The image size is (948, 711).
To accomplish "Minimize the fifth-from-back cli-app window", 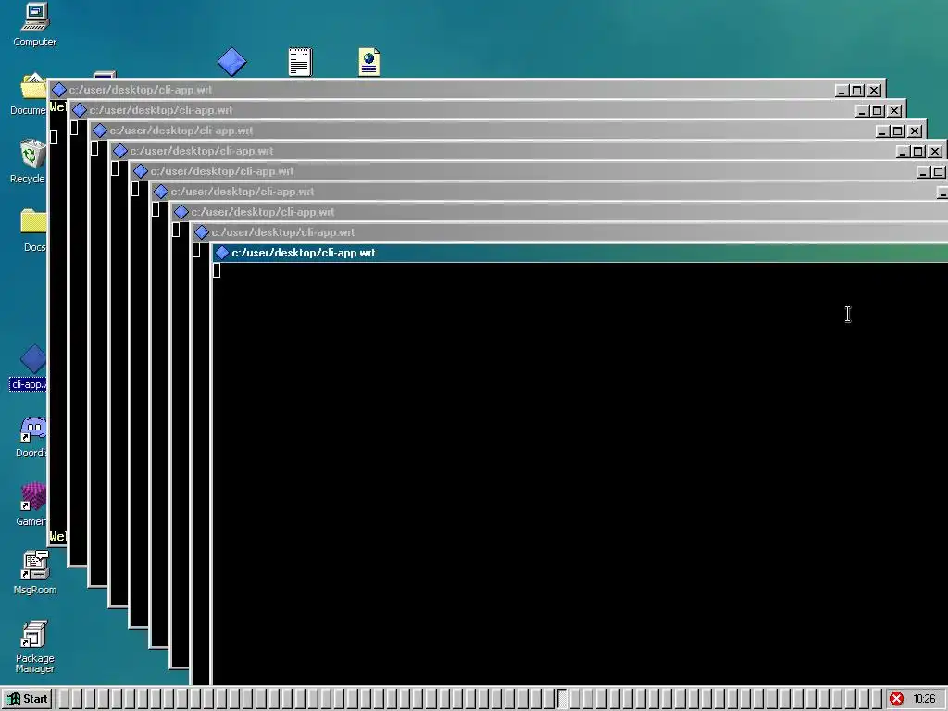I will click(923, 171).
